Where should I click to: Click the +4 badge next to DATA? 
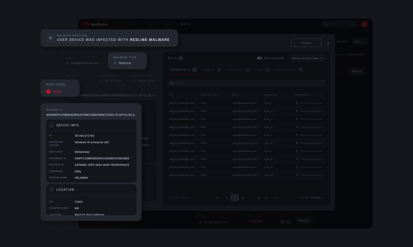pos(180,58)
